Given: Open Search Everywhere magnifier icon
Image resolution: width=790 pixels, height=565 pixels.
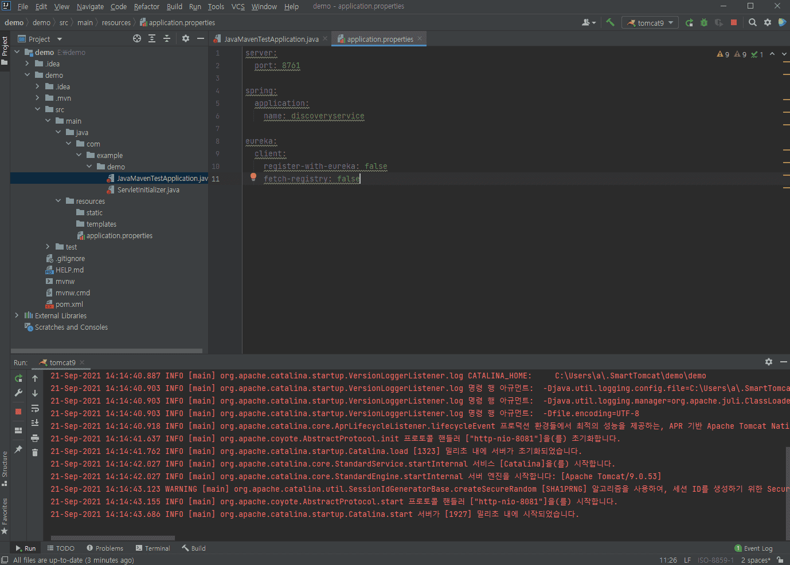Looking at the screenshot, I should pyautogui.click(x=753, y=22).
